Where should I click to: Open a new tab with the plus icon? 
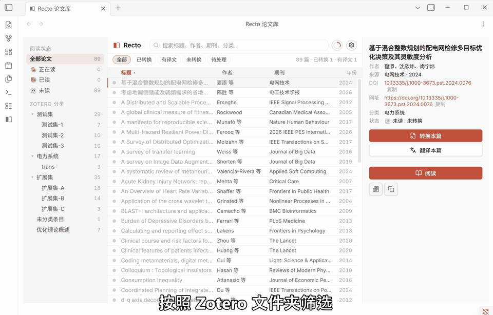pyautogui.click(x=118, y=8)
